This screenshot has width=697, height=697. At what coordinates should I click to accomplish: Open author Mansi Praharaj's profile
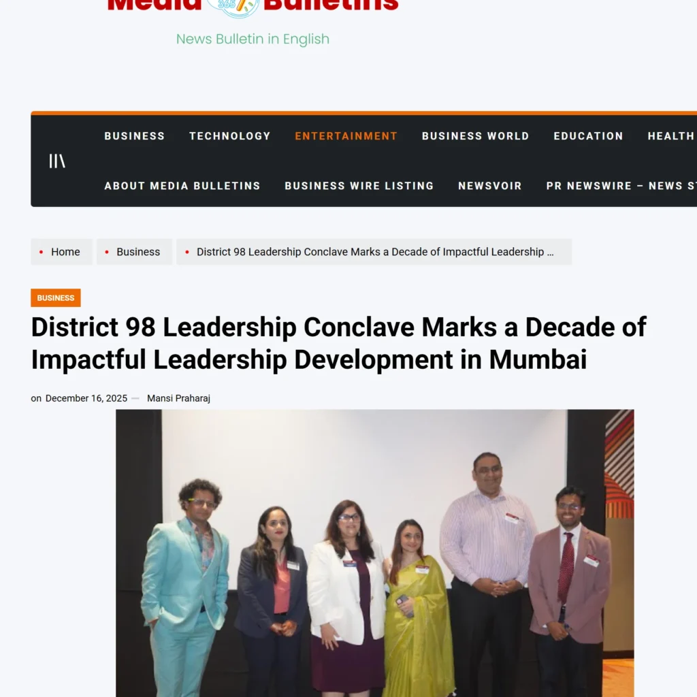point(178,398)
